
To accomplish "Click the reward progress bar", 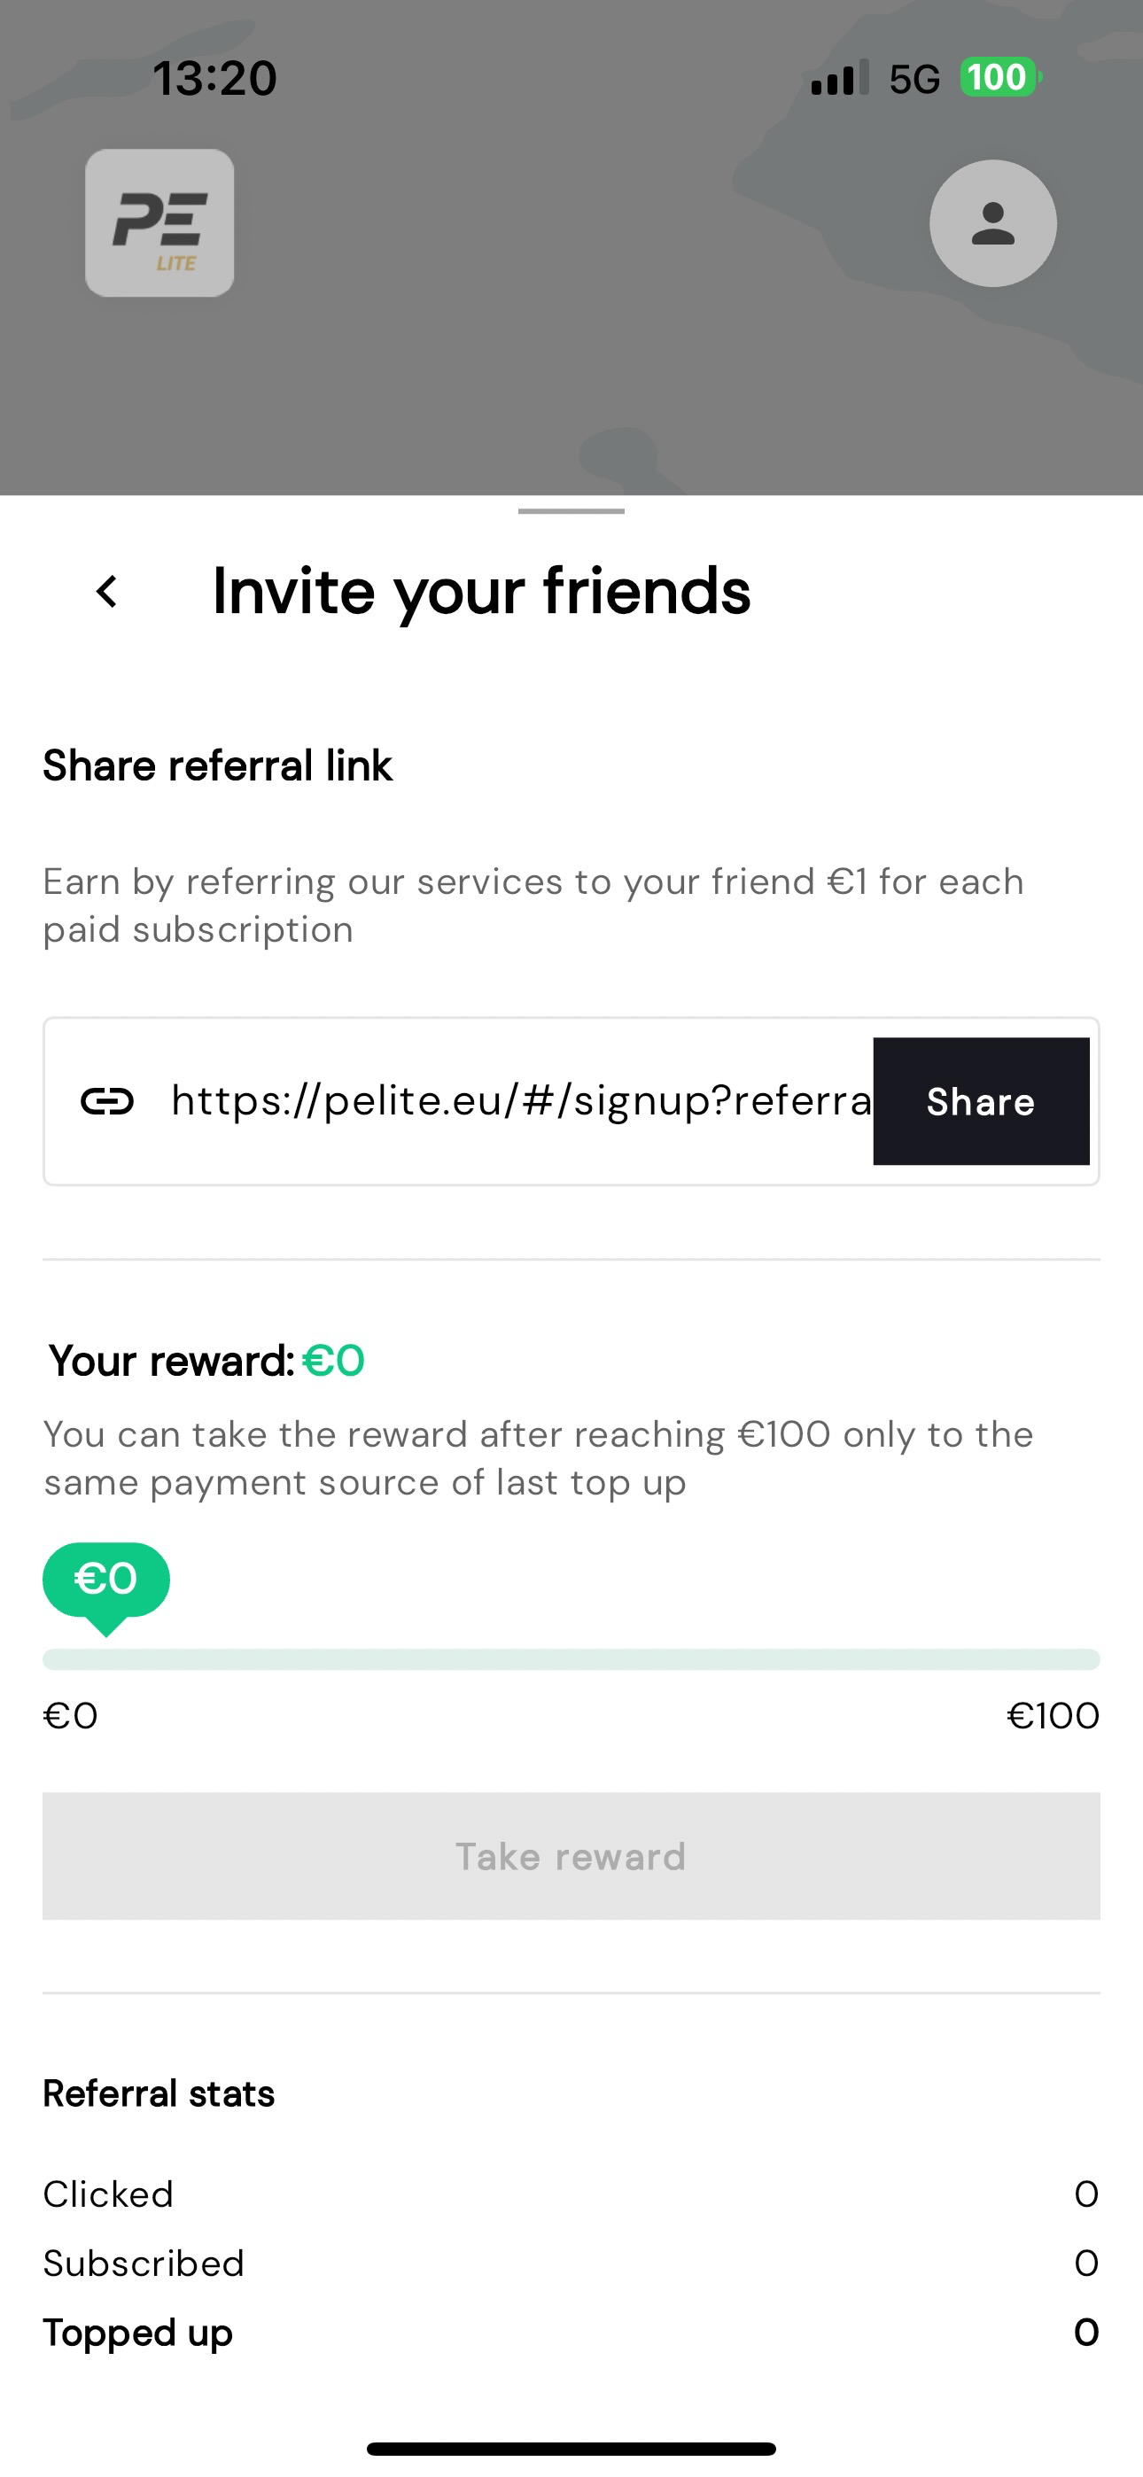I will coord(571,1658).
